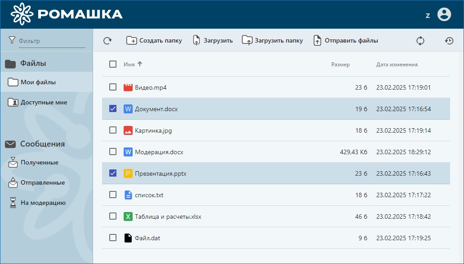Open Доступные мне shared files section

pyautogui.click(x=46, y=102)
